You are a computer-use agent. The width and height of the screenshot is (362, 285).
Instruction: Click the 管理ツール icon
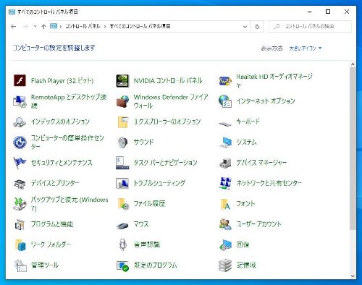click(20, 265)
